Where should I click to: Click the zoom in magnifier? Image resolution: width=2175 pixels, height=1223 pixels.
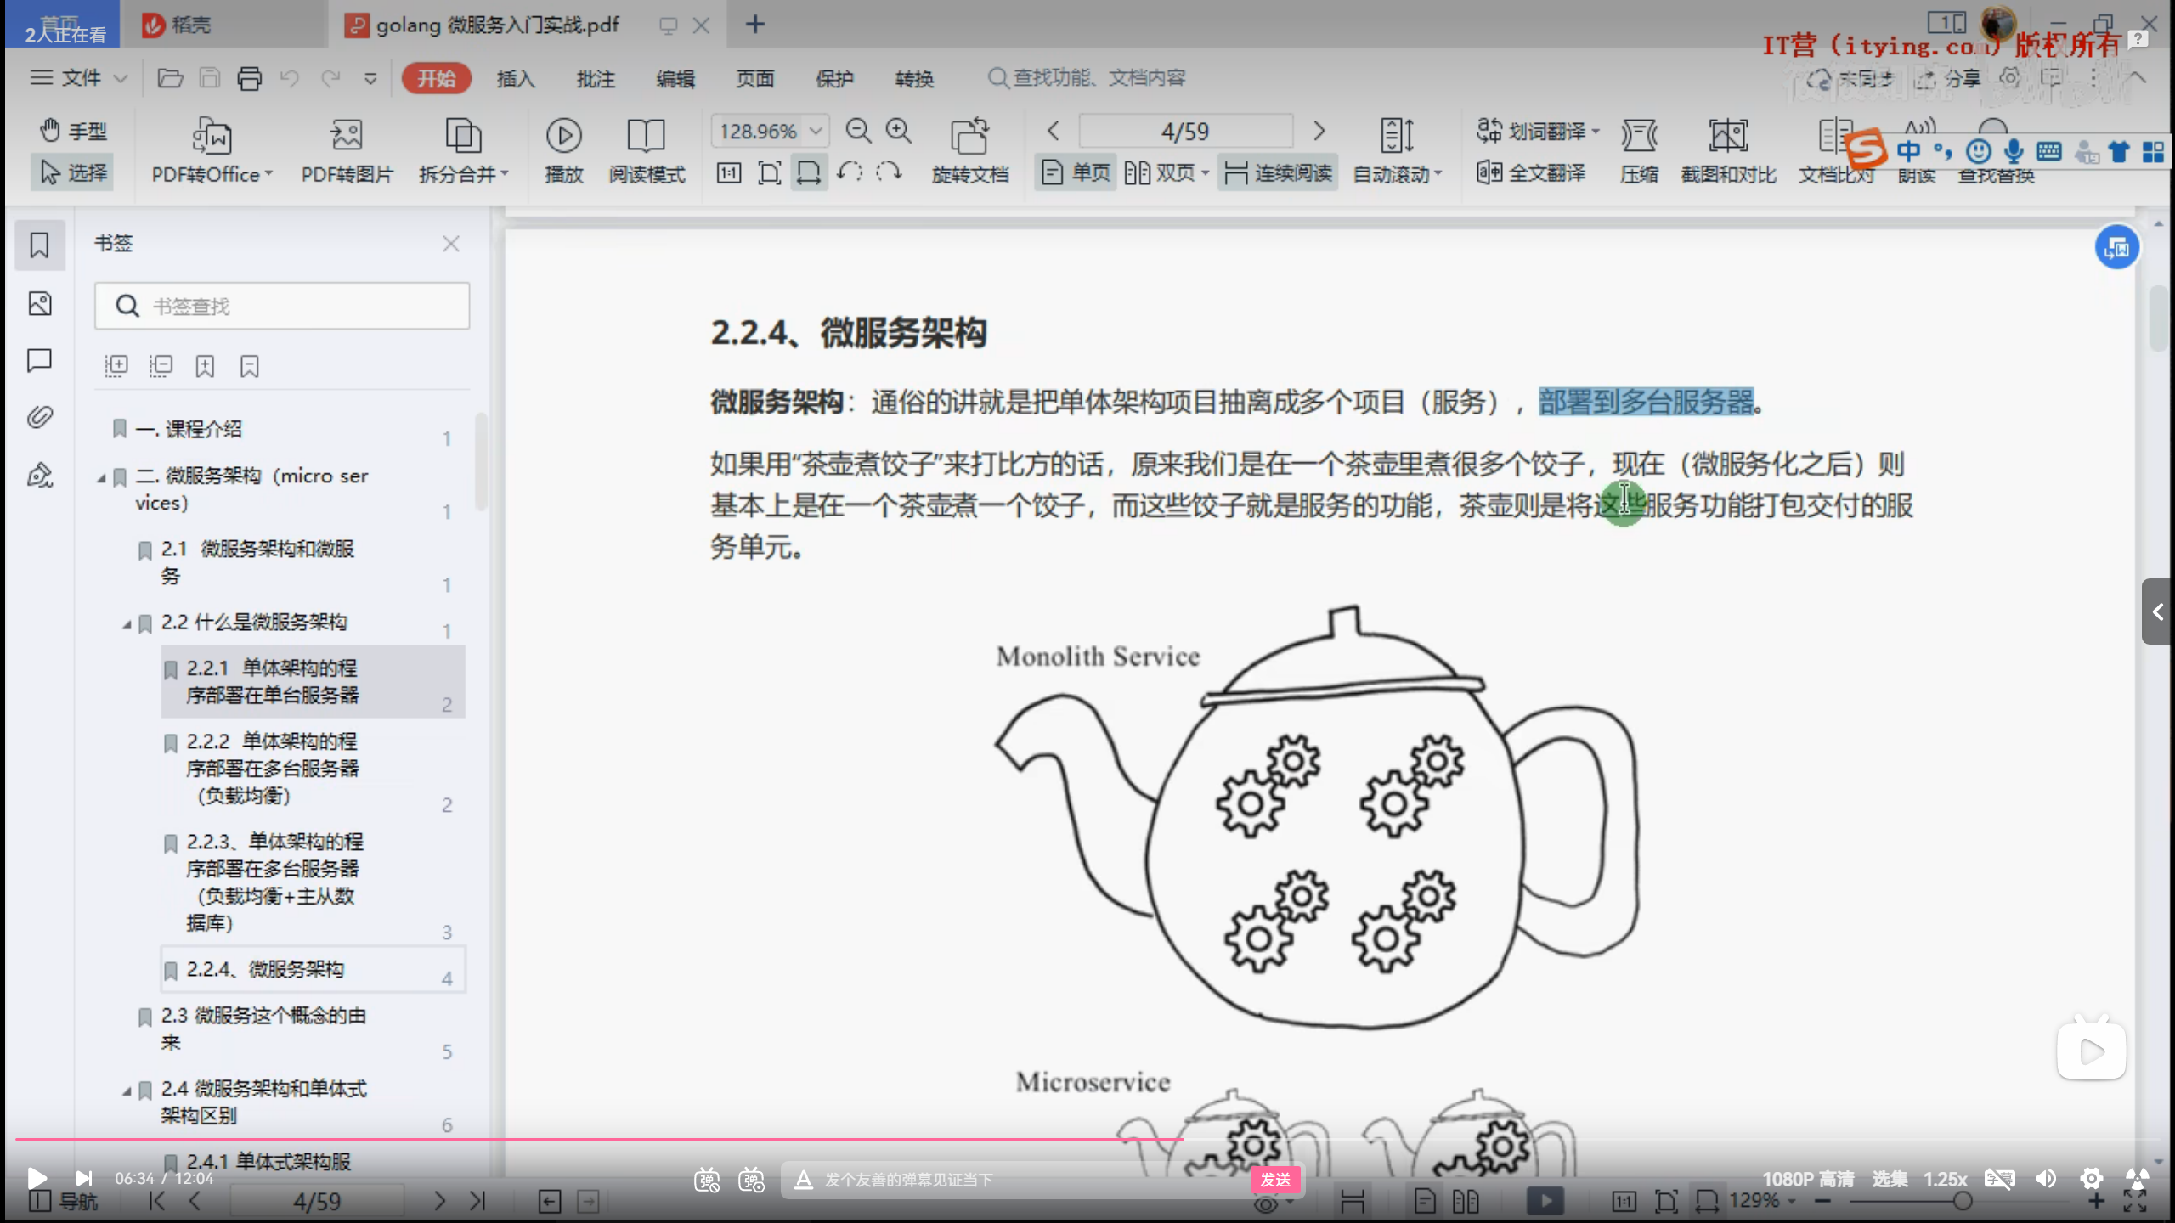coord(899,131)
